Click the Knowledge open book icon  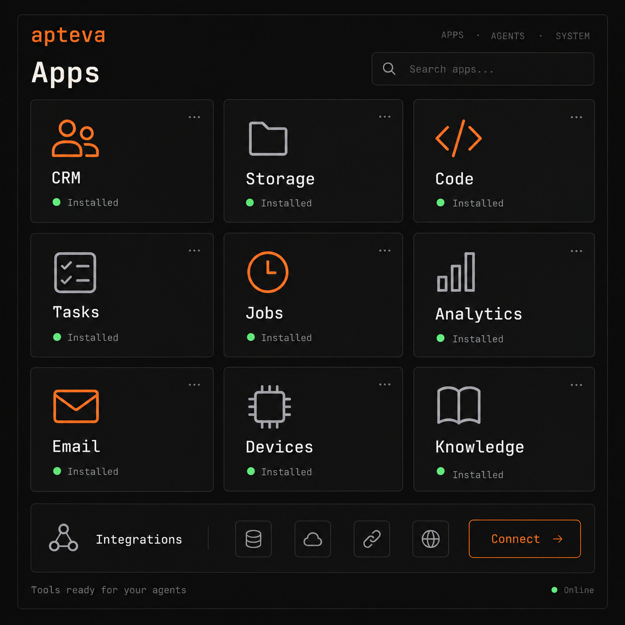coord(459,405)
